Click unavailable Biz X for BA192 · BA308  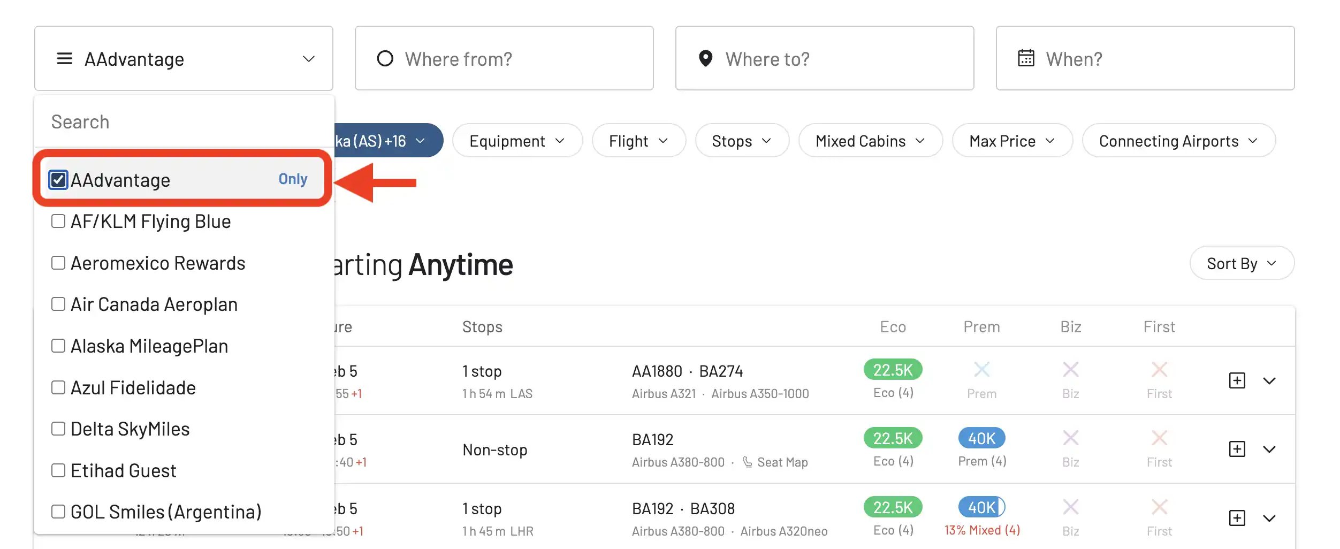click(x=1070, y=507)
